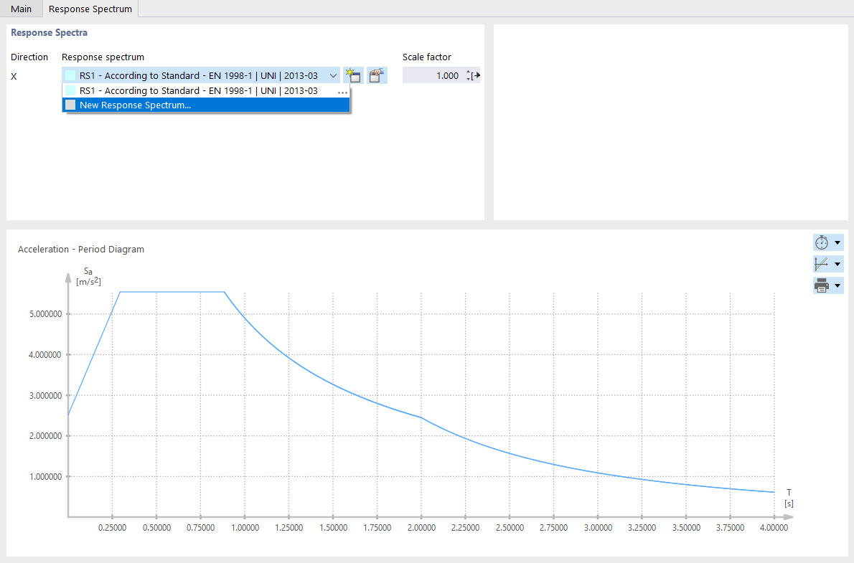
Task: Click the stopwatch period/frequency icon
Action: 821,242
